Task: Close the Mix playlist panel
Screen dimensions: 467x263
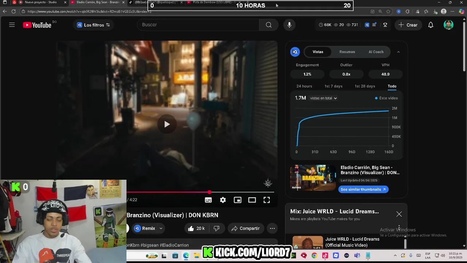Action: pyautogui.click(x=399, y=214)
